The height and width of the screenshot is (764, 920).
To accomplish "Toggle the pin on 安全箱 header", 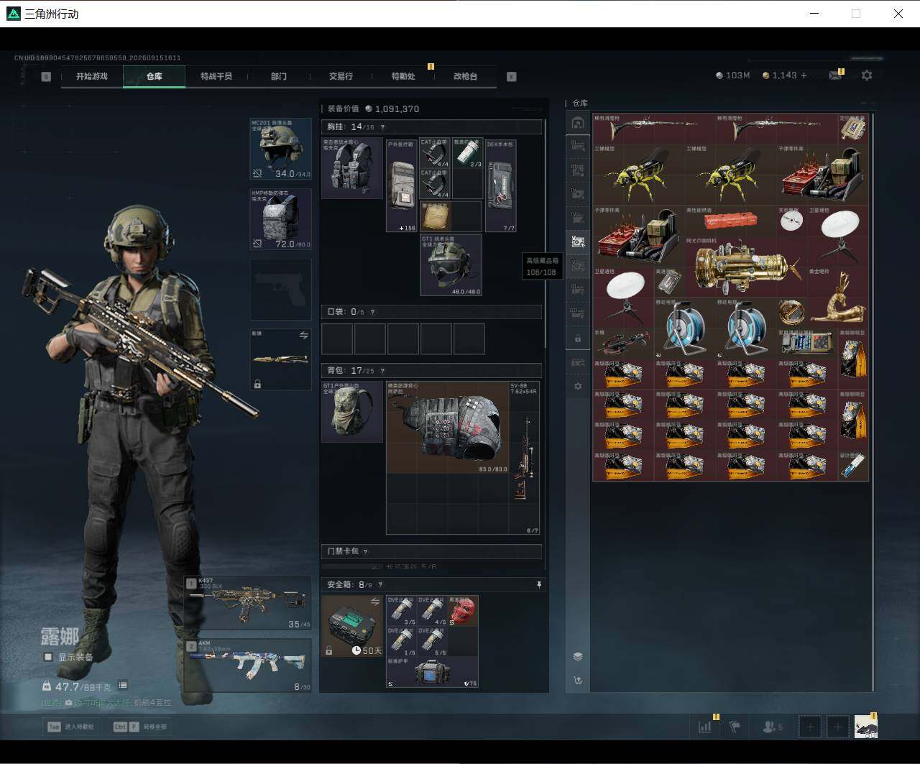I will click(539, 585).
